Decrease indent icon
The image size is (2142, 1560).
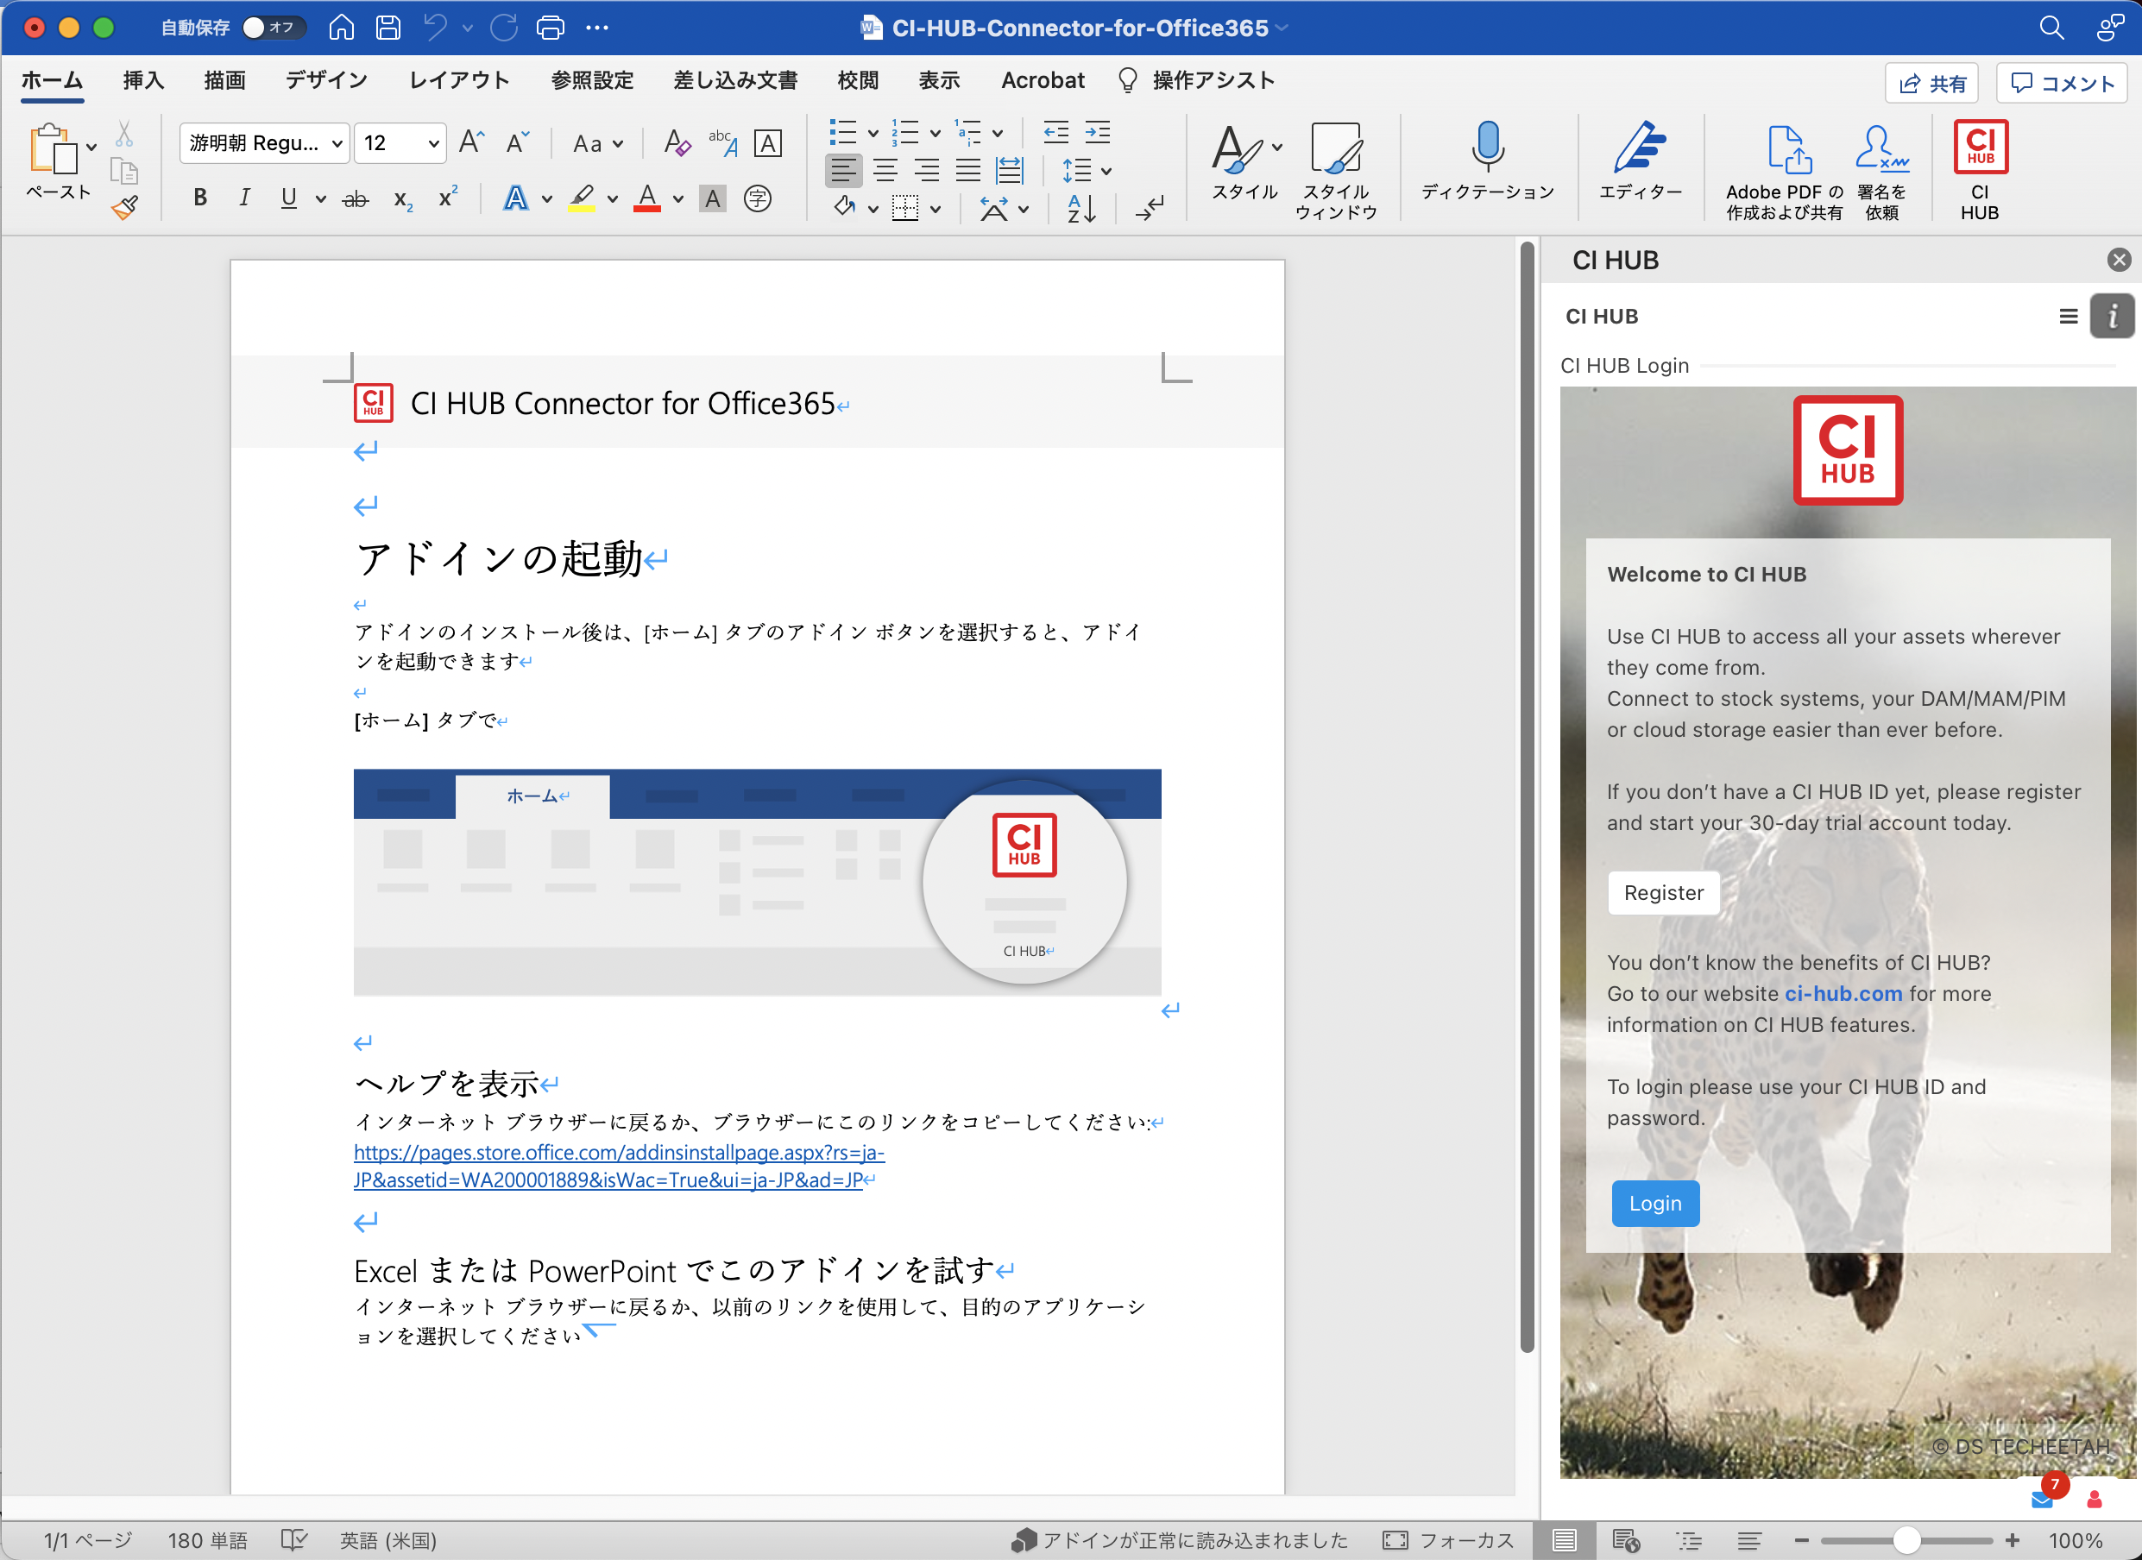coord(1055,132)
